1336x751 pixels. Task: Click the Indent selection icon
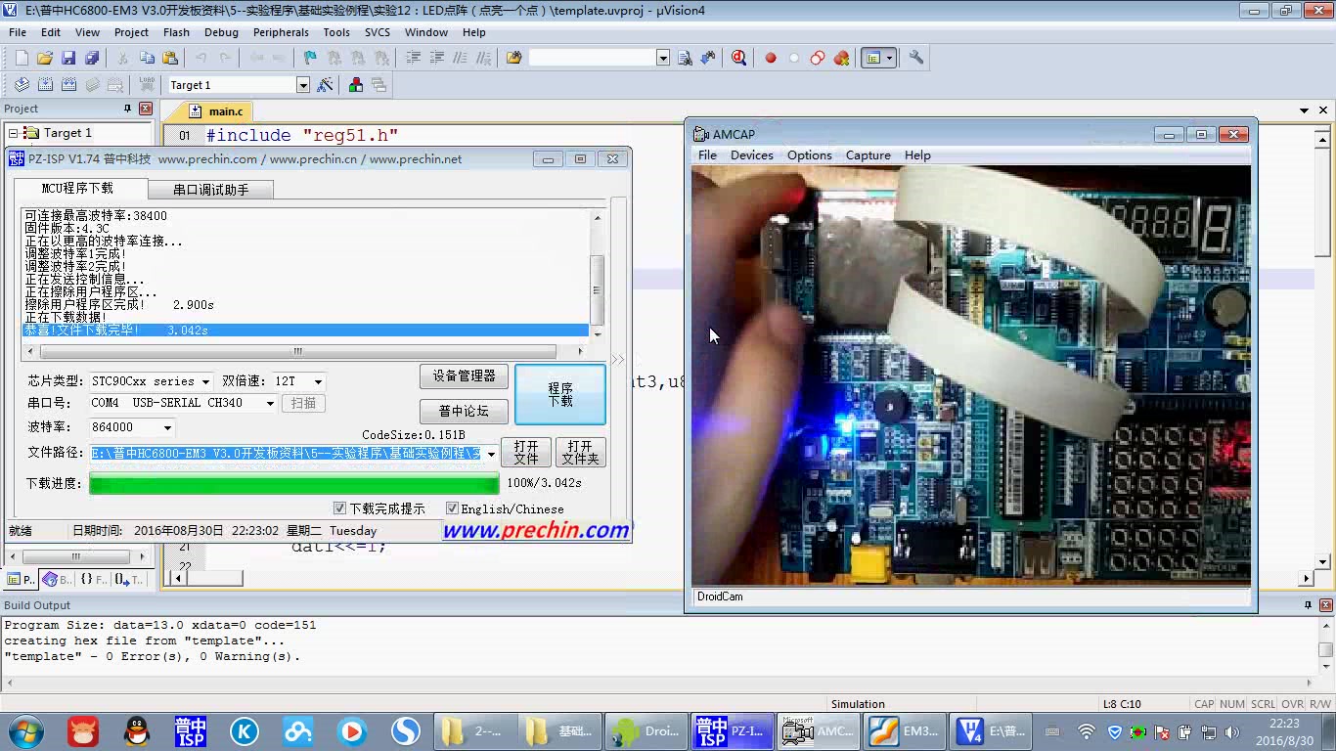pos(414,58)
